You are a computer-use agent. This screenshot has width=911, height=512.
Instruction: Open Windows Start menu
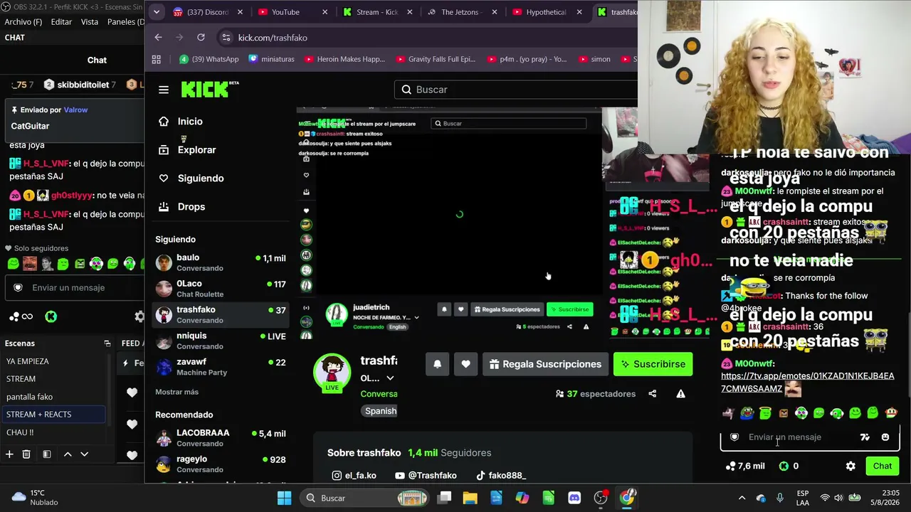tap(284, 498)
